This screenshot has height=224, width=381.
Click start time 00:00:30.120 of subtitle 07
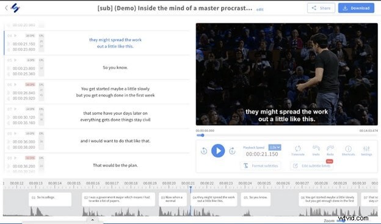coord(24,117)
